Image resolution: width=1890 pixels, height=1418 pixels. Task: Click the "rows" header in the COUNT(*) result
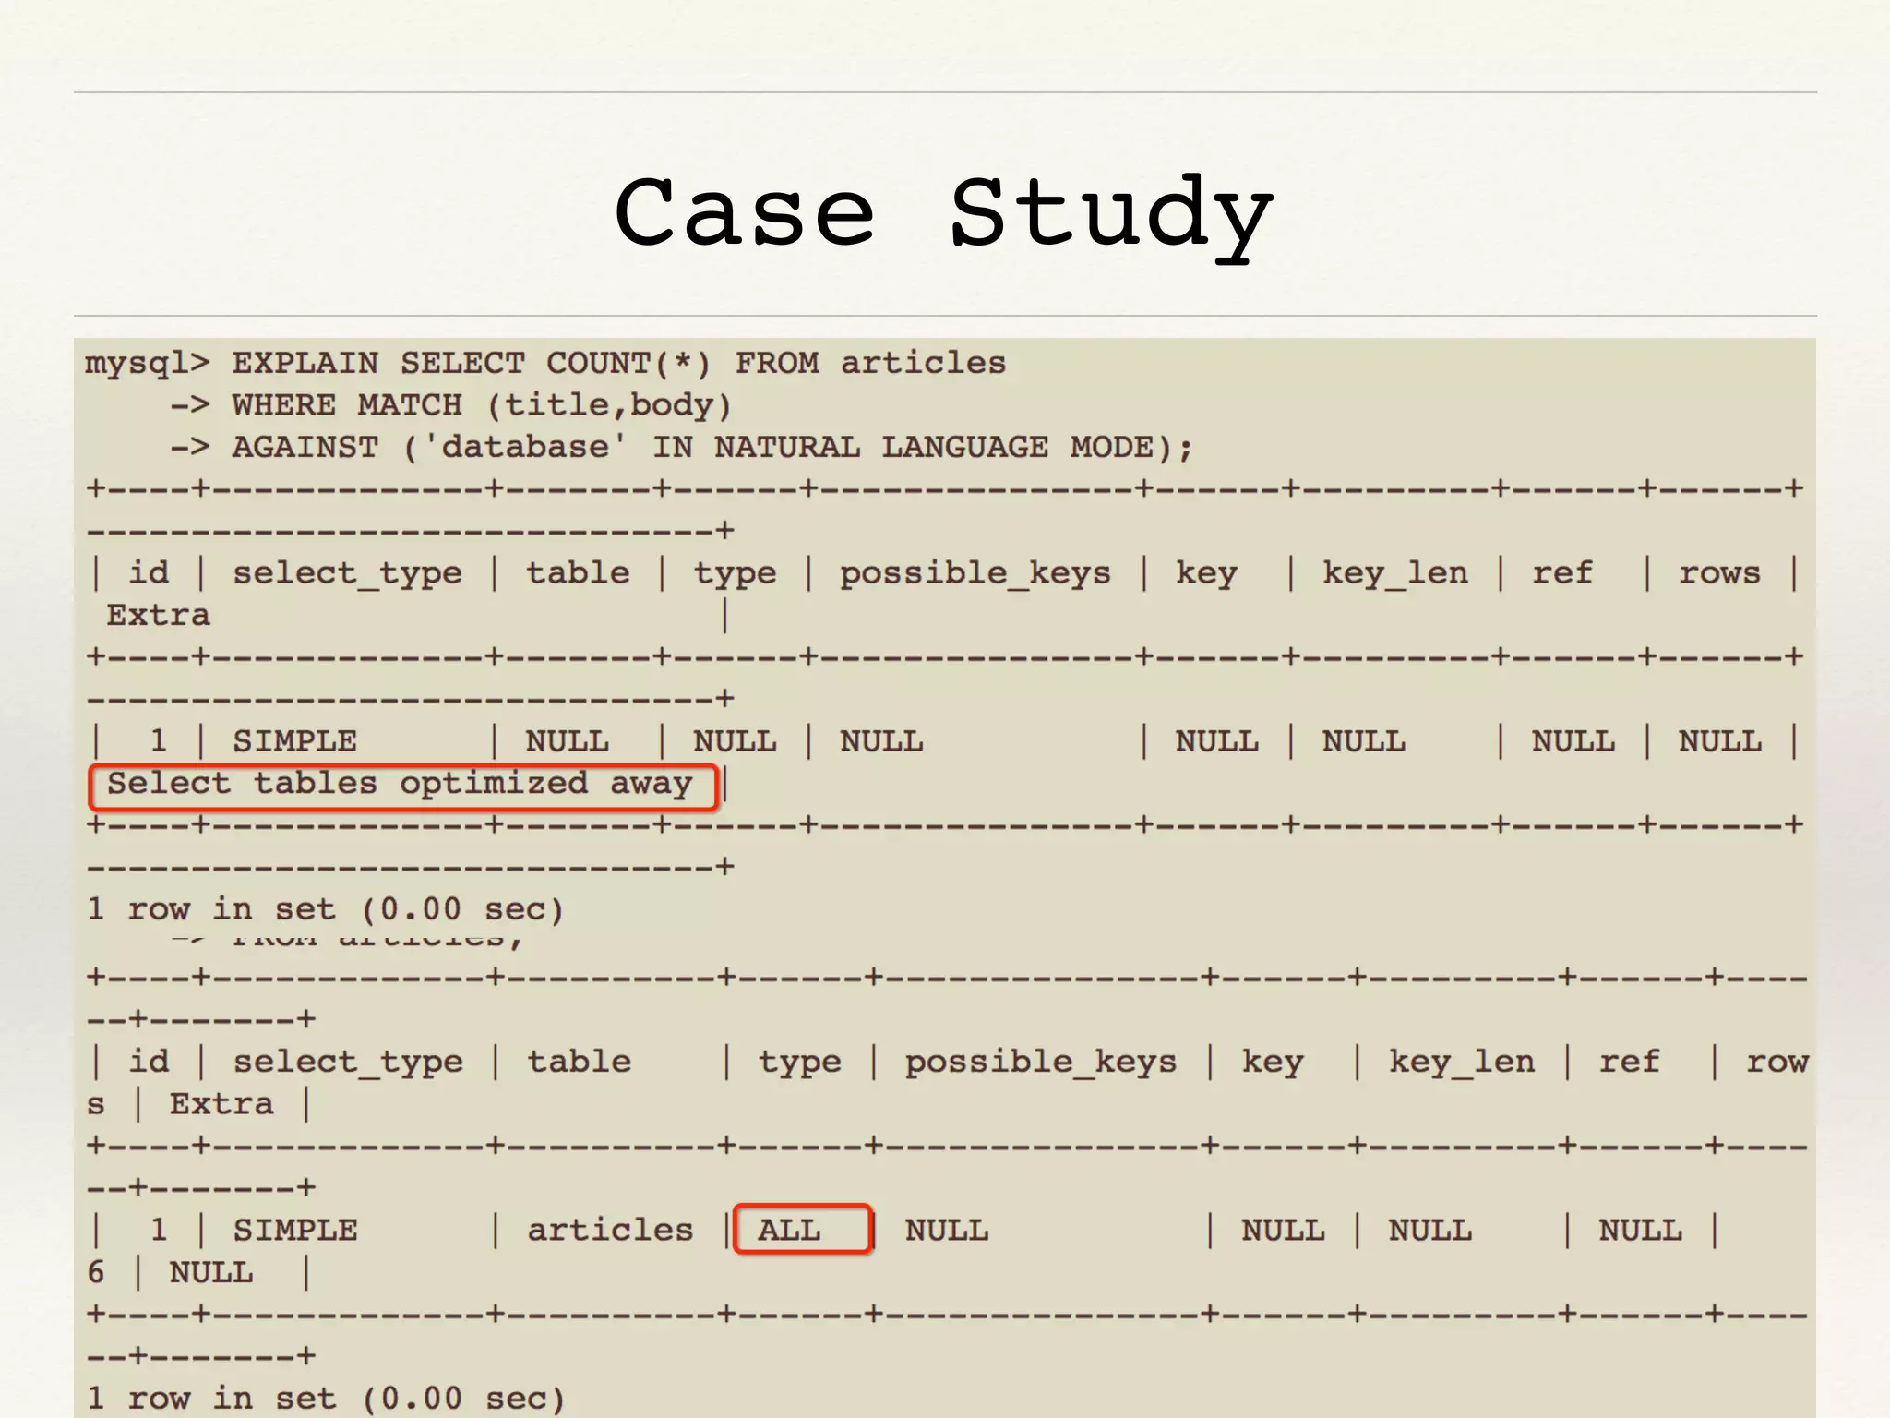tap(1719, 573)
